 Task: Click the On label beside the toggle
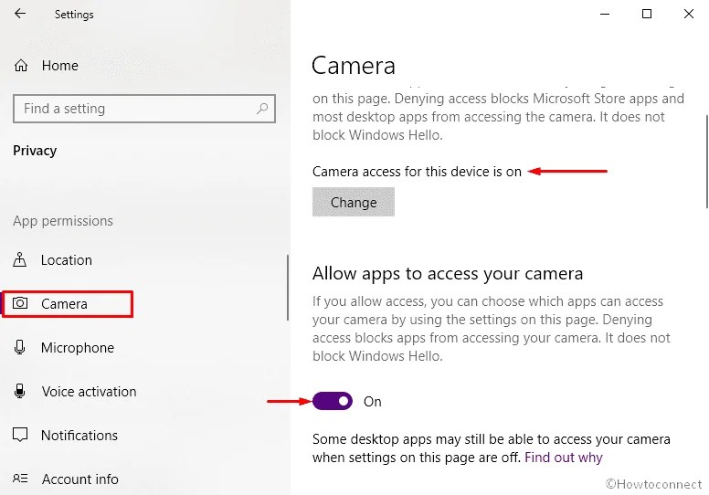(x=373, y=402)
